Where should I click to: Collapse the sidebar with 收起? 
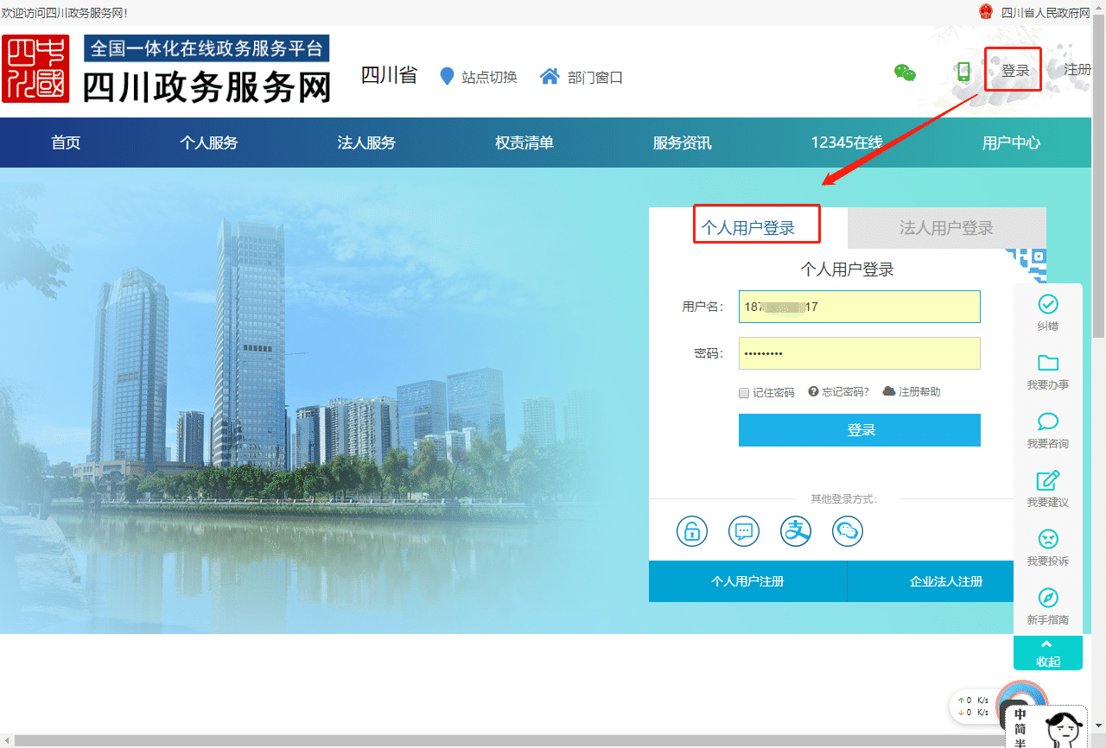pos(1048,654)
